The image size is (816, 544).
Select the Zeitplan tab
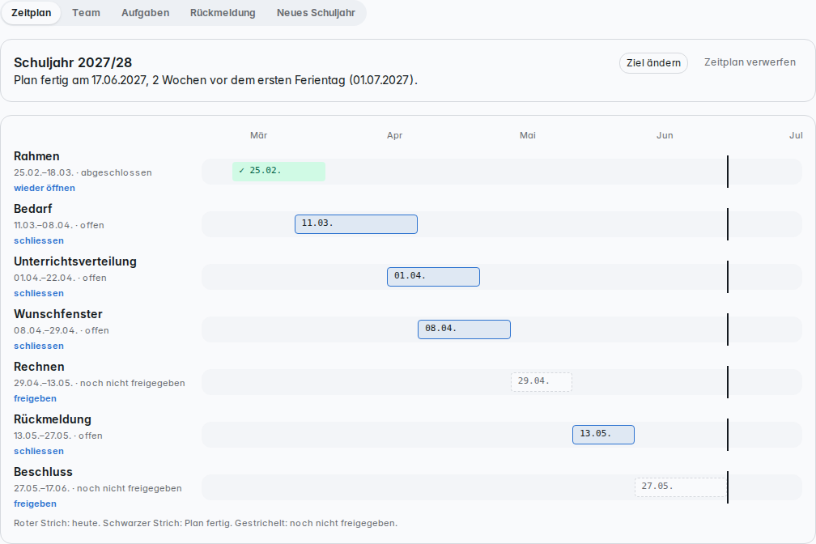pos(32,13)
